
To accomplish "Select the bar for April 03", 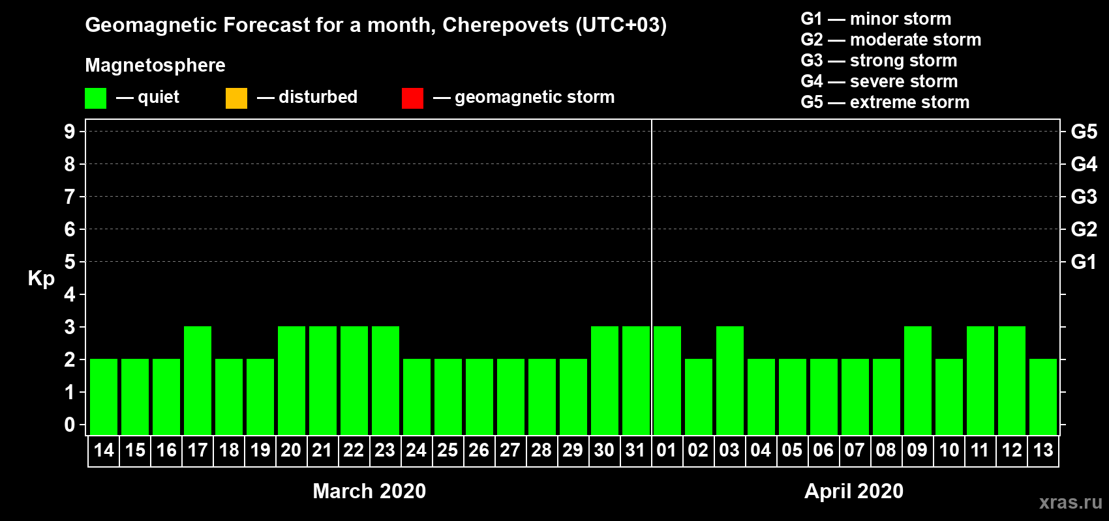I will [x=730, y=380].
